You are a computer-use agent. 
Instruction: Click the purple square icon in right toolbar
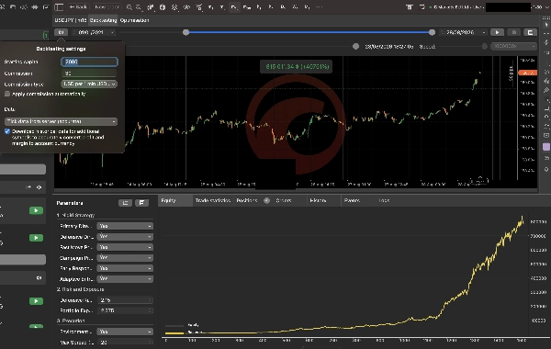[546, 147]
